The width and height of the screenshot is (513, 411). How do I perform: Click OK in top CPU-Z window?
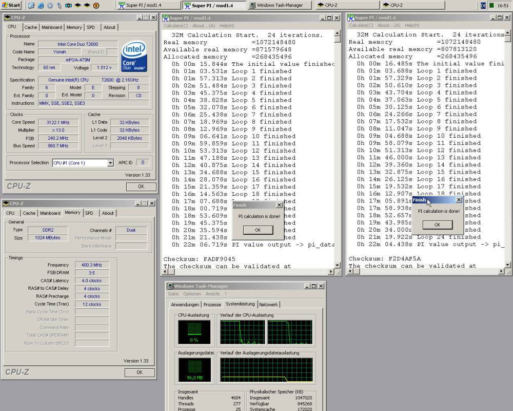[141, 186]
